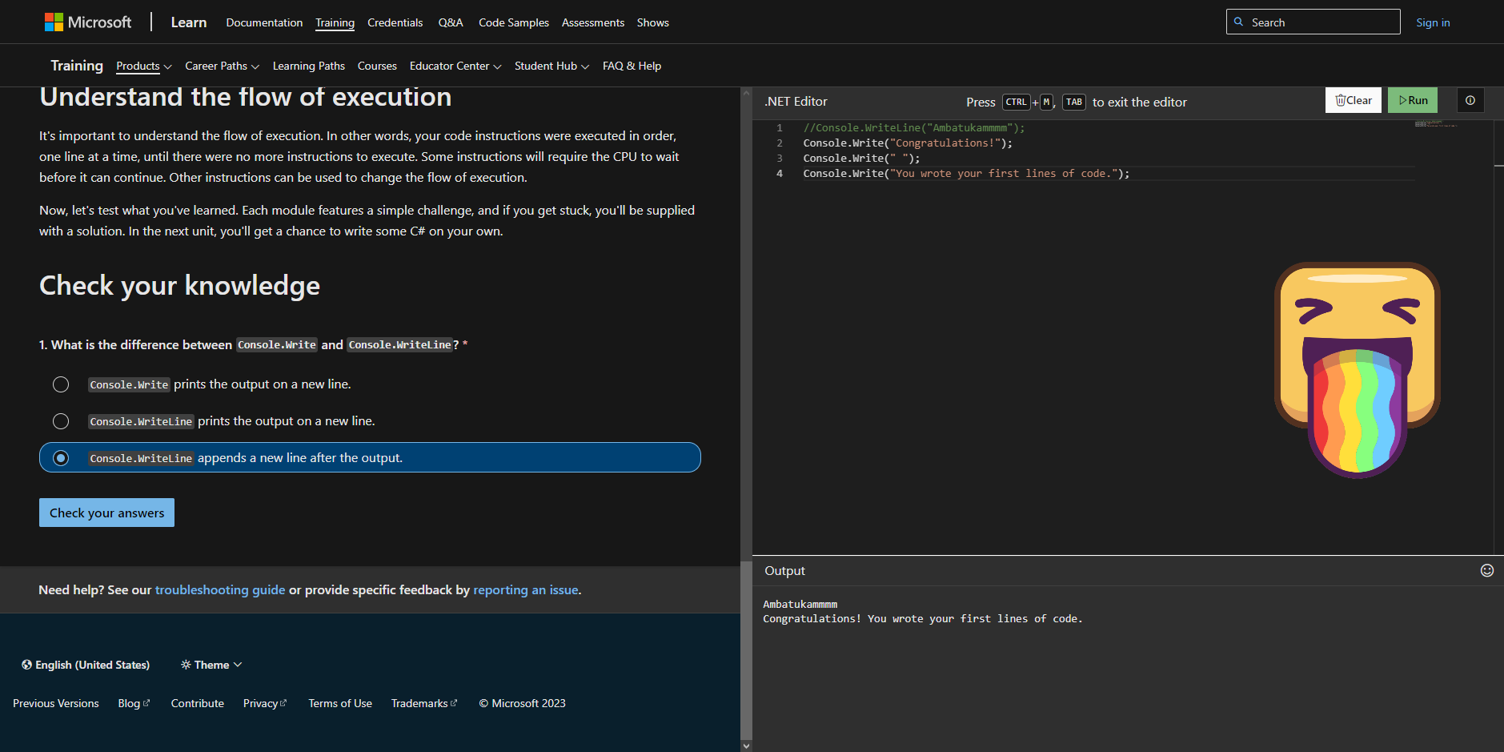Expand the Products dropdown
The height and width of the screenshot is (752, 1504).
143,66
